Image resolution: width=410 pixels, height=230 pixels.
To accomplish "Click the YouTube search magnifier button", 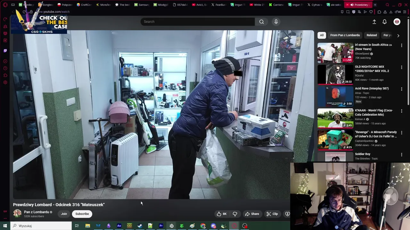I will (x=262, y=22).
